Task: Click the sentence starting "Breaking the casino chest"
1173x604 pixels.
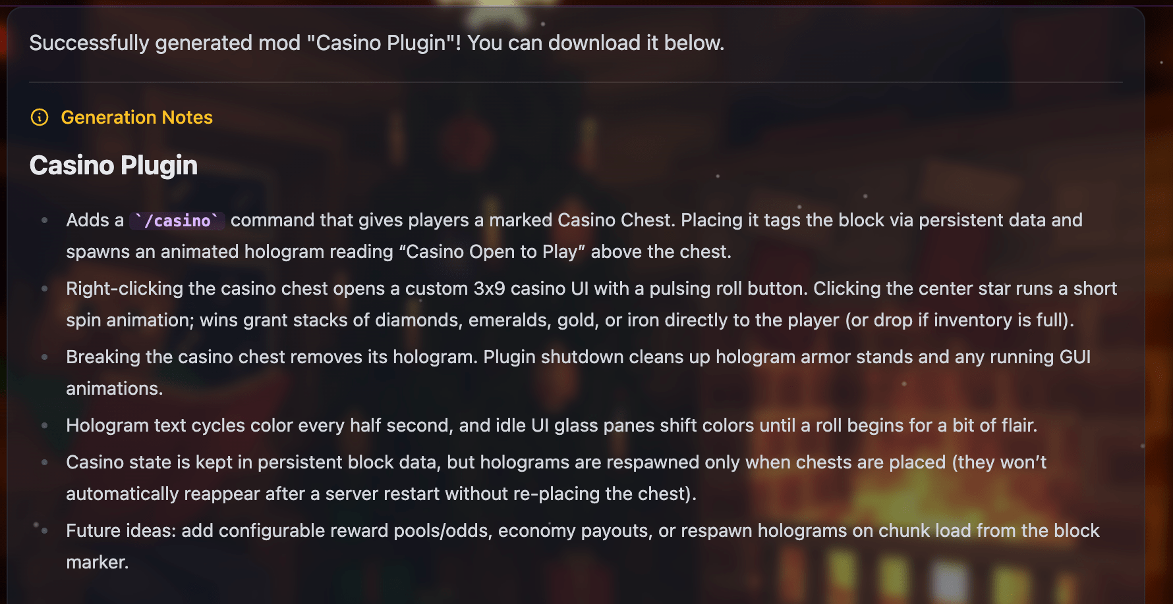Action: [271, 357]
